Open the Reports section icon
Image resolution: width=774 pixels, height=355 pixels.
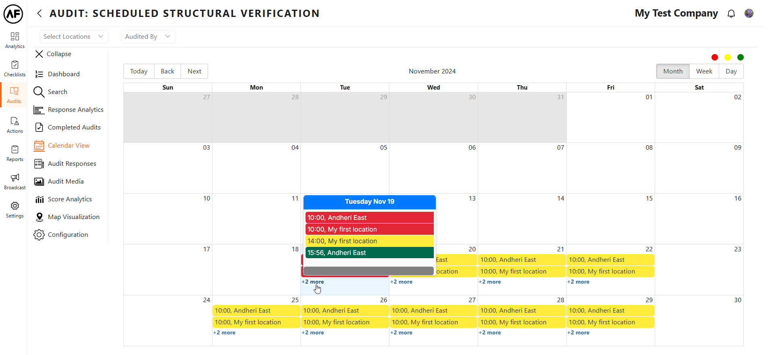pyautogui.click(x=15, y=153)
